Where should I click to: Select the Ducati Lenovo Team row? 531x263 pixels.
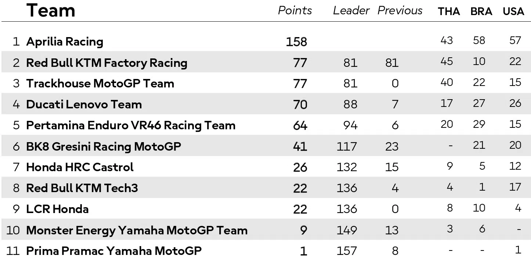click(84, 104)
